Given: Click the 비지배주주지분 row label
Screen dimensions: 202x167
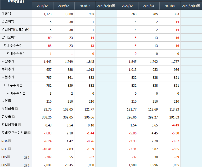Looking at the screenshot, I should [x=14, y=93].
